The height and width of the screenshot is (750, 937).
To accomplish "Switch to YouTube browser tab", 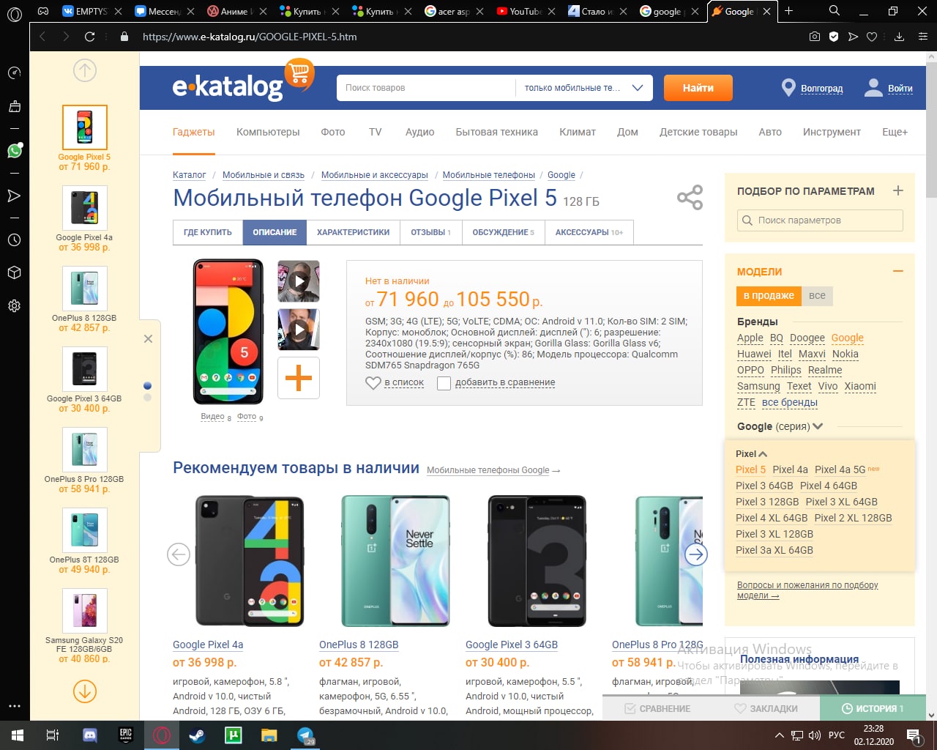I will pyautogui.click(x=525, y=11).
